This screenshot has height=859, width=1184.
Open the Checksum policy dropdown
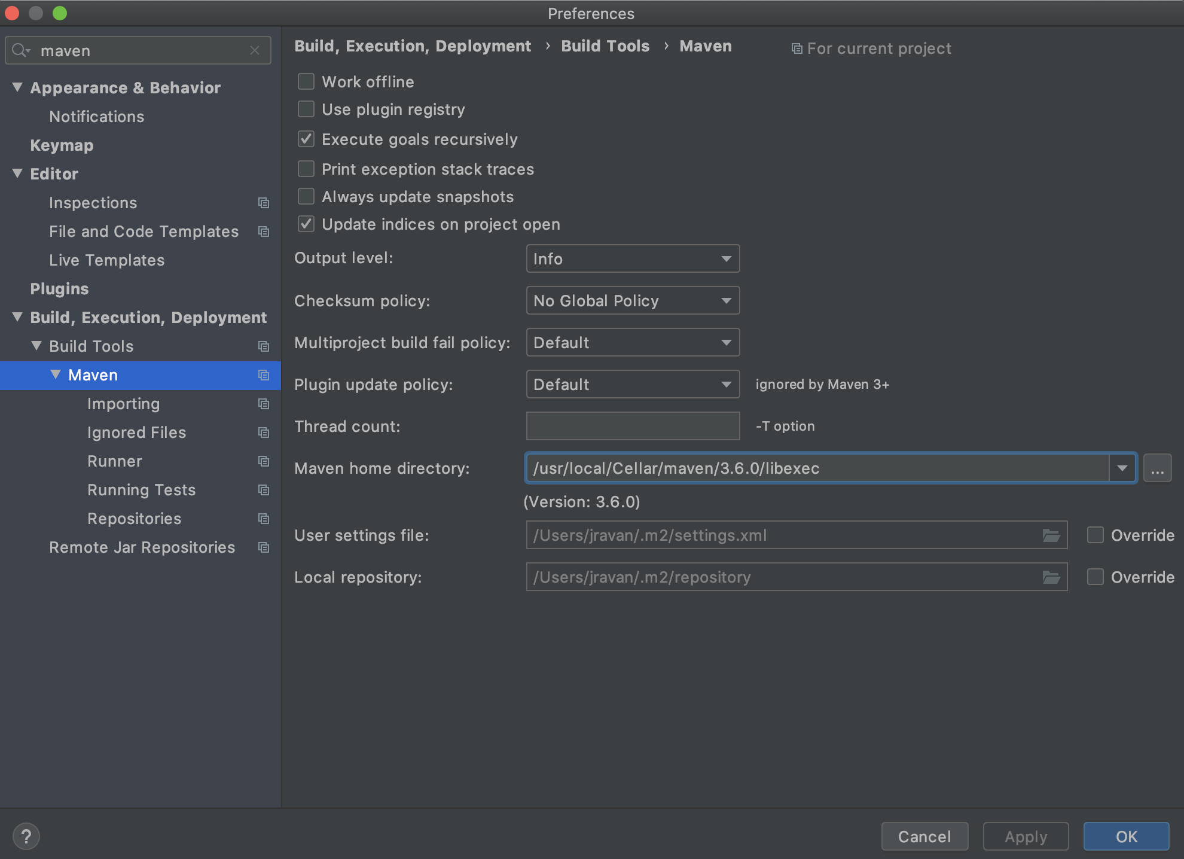[633, 300]
